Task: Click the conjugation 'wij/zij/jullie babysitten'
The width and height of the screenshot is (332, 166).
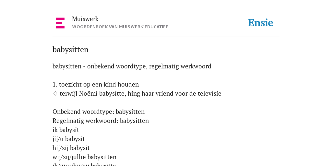Action: (85, 157)
